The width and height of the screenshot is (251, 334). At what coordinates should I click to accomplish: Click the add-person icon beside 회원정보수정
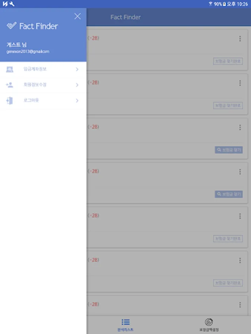pos(10,85)
